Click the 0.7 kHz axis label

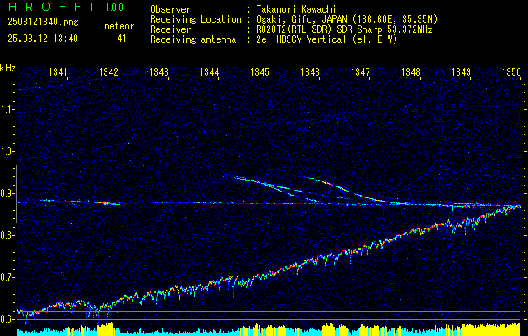click(6, 277)
